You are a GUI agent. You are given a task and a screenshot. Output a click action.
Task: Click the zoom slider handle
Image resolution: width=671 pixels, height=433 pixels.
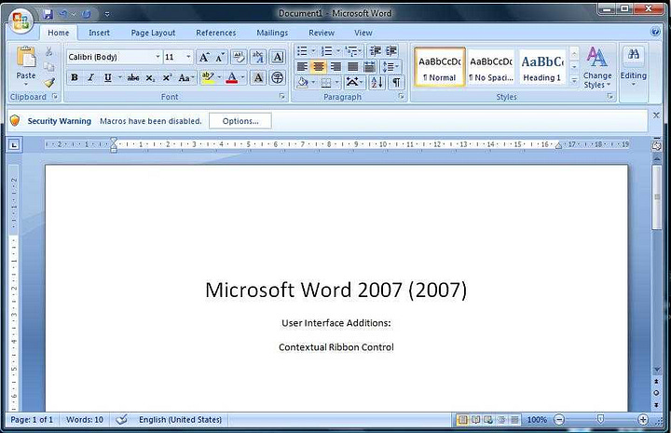(600, 419)
